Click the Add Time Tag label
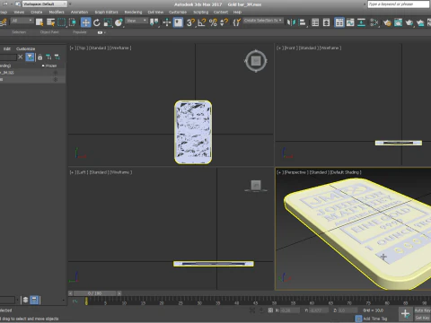The width and height of the screenshot is (431, 323). pyautogui.click(x=375, y=319)
